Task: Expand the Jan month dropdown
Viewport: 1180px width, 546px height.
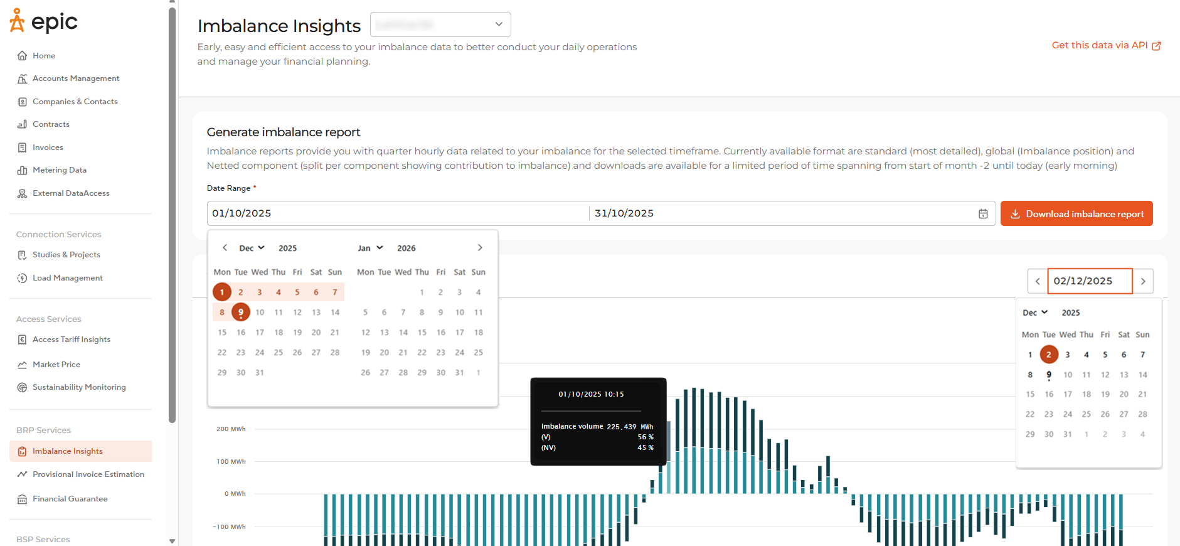Action: tap(370, 248)
